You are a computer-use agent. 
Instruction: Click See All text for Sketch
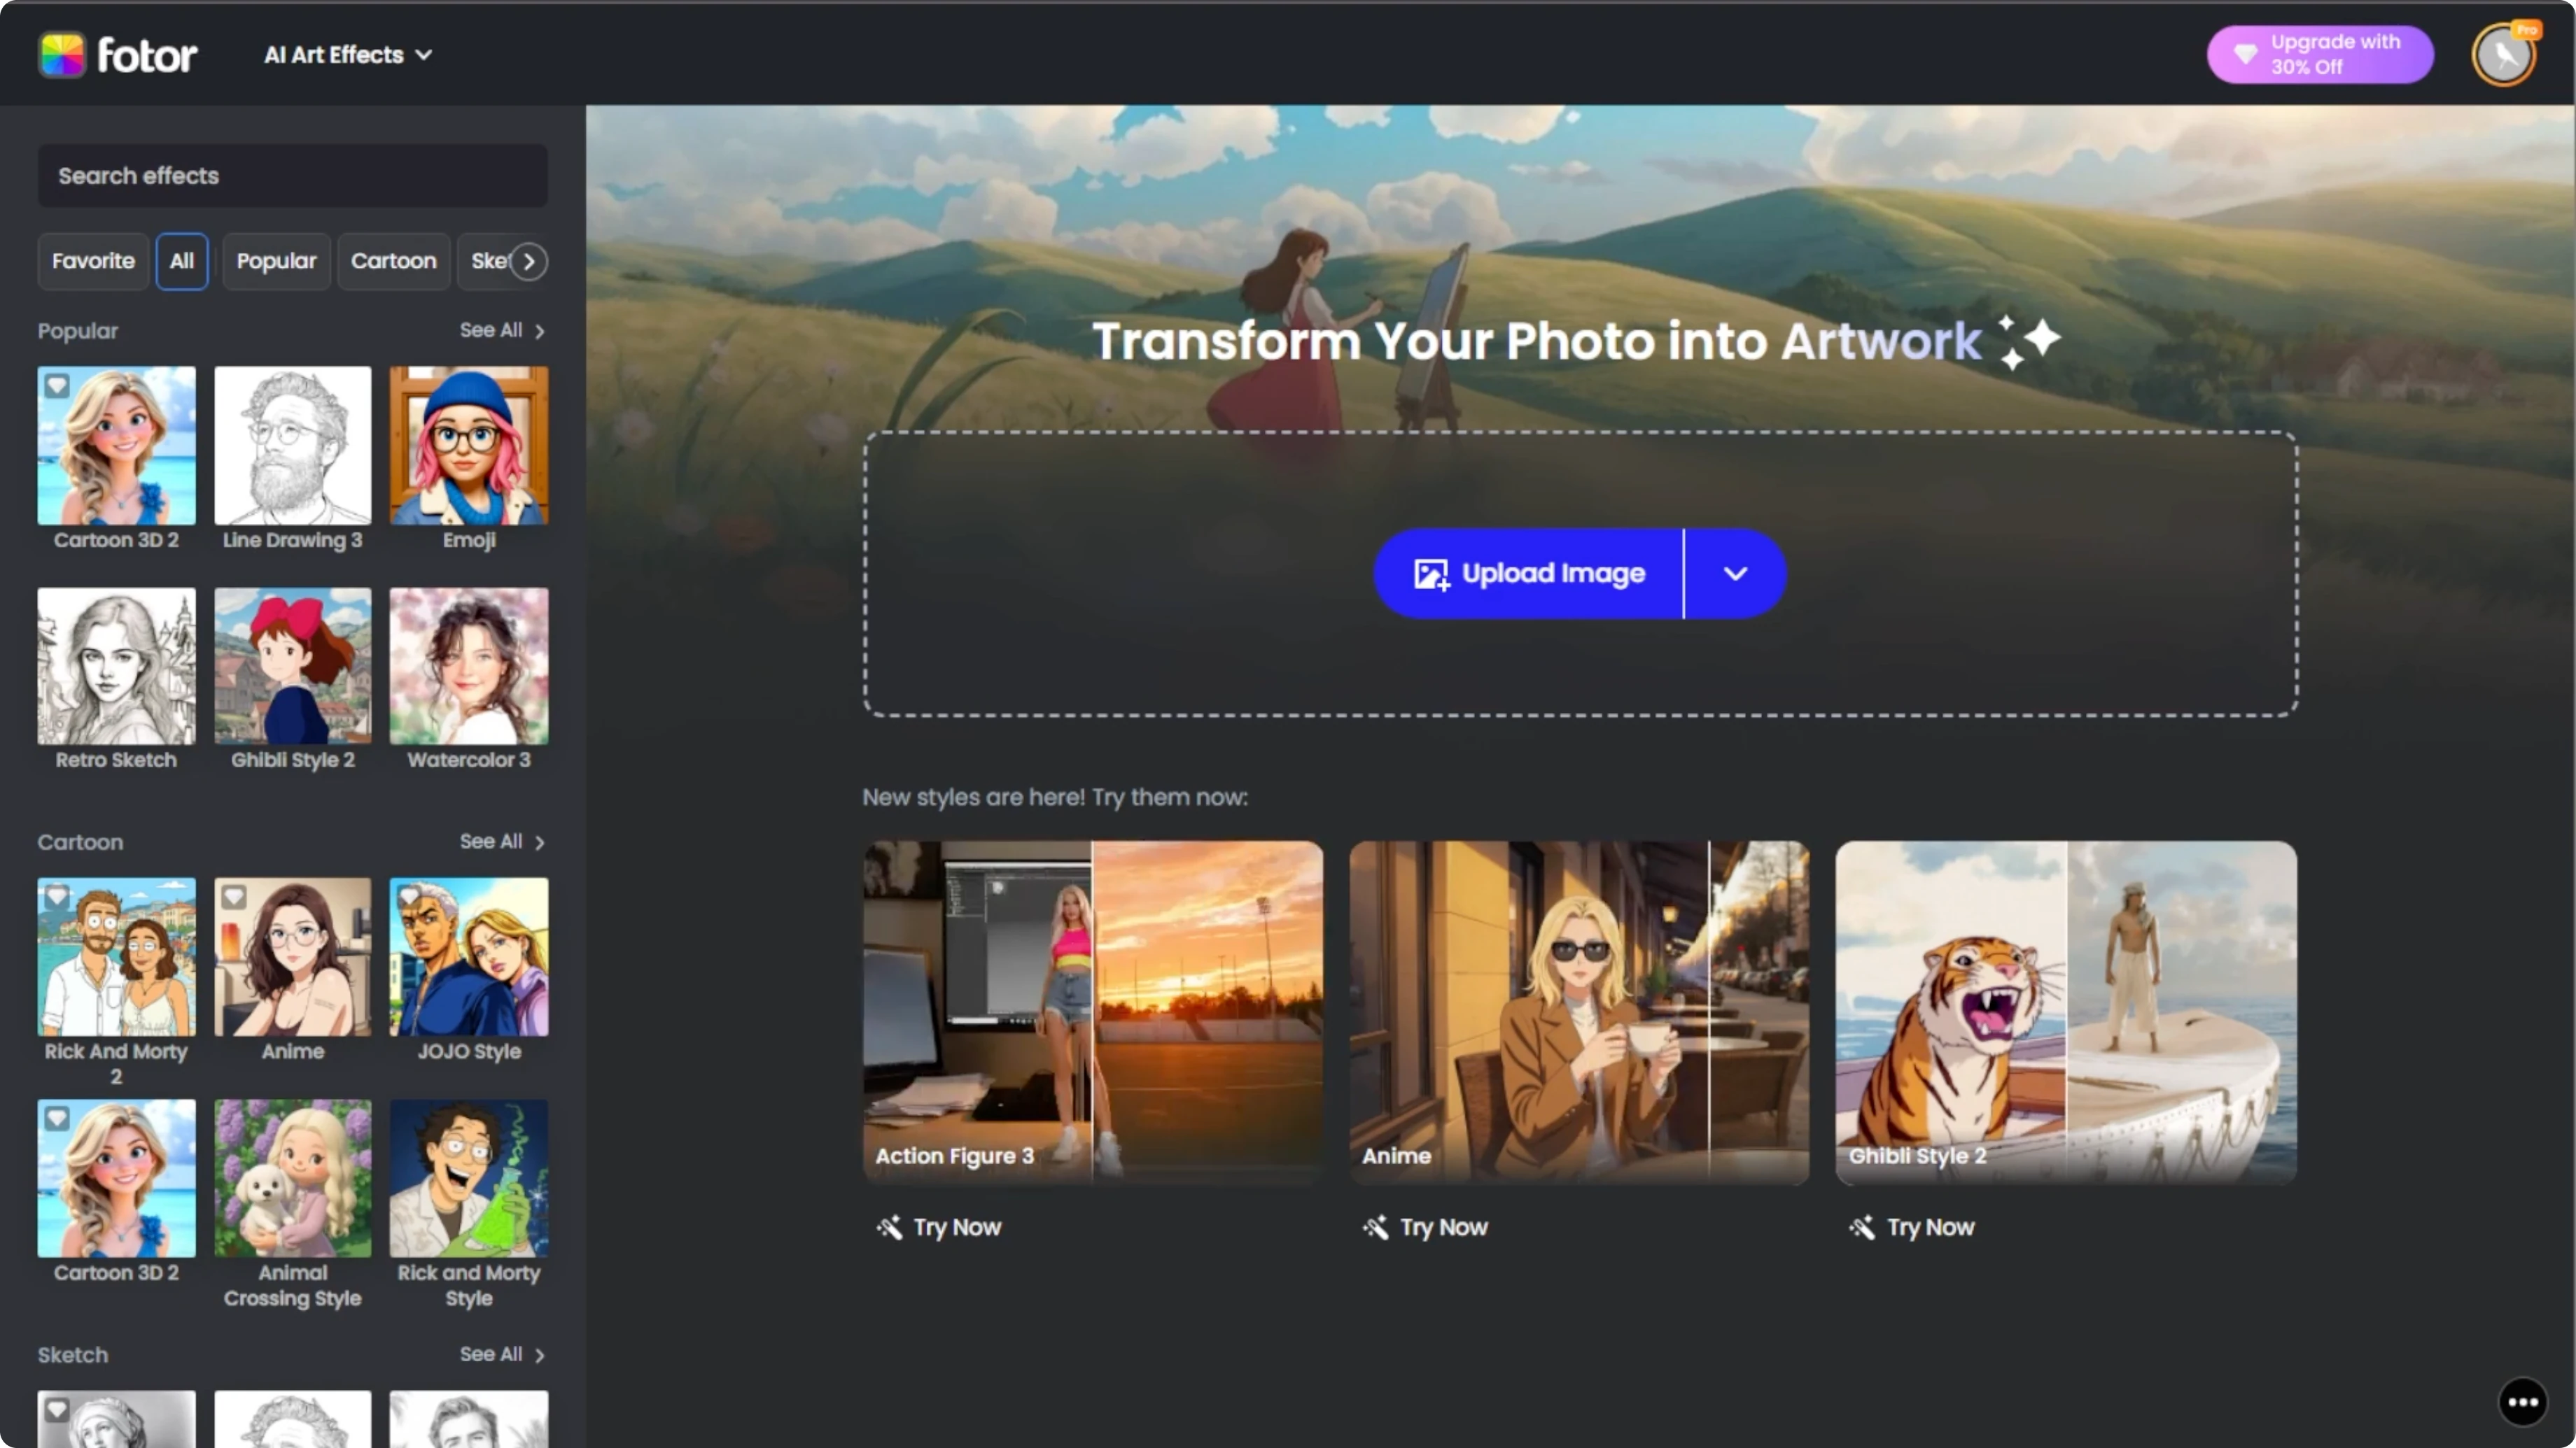click(490, 1355)
